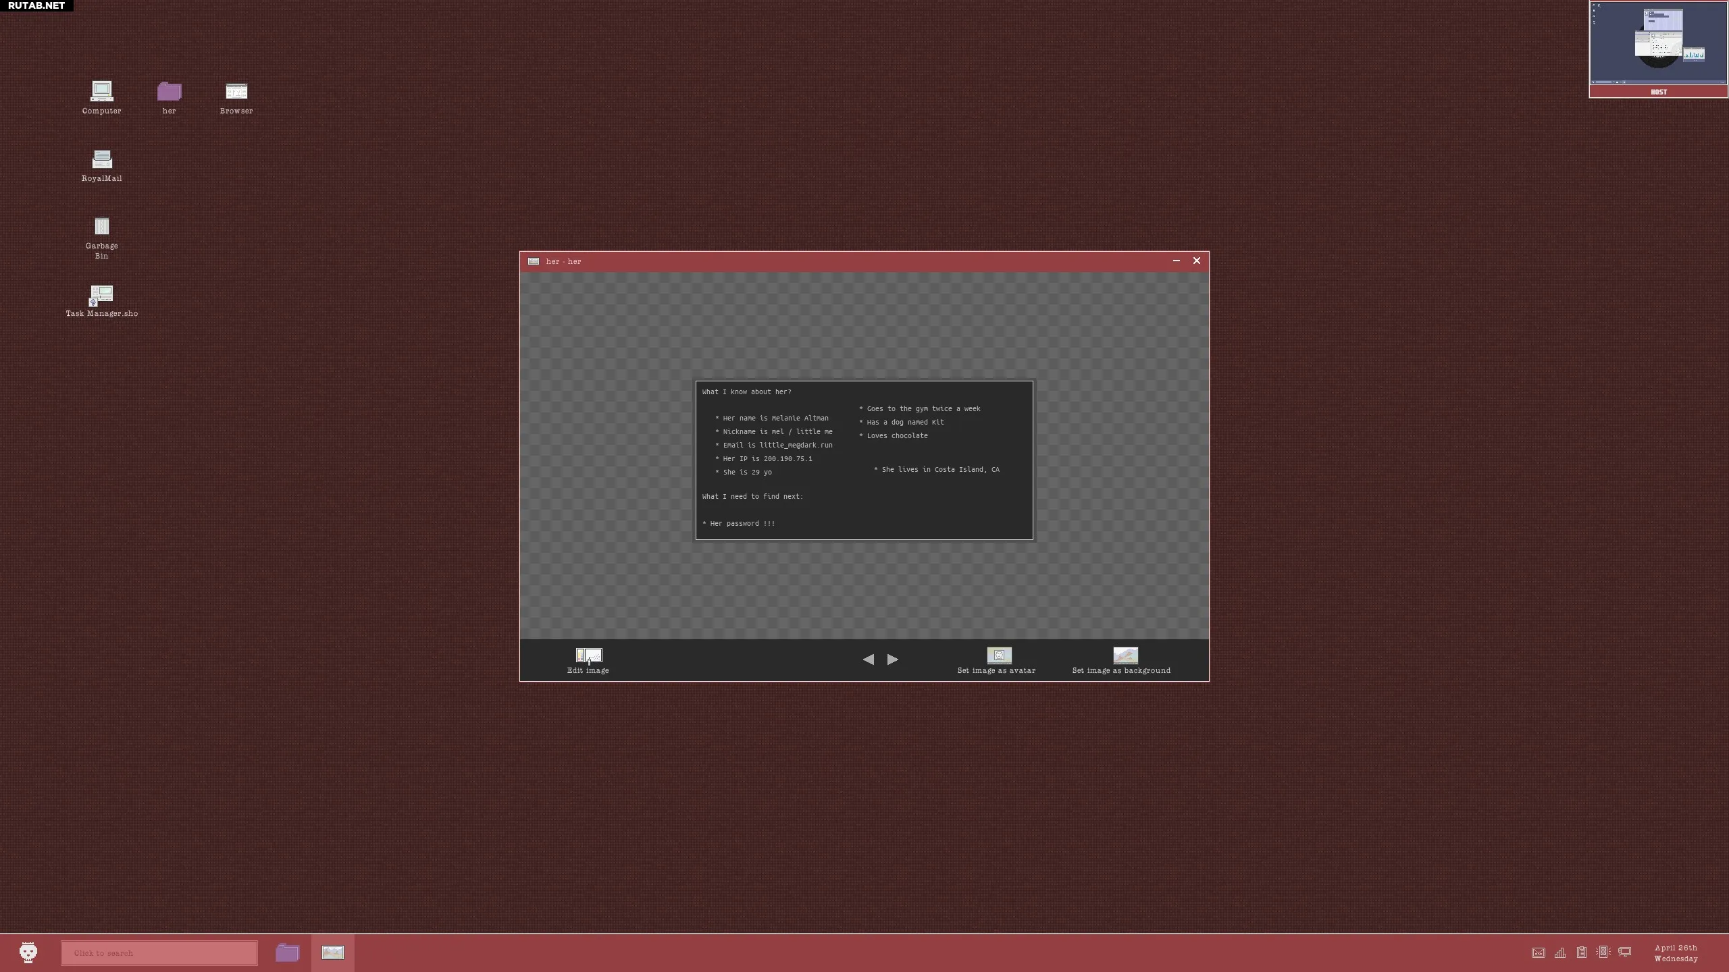Open the clipboard notes tray icon
The width and height of the screenshot is (1729, 972).
(1582, 952)
